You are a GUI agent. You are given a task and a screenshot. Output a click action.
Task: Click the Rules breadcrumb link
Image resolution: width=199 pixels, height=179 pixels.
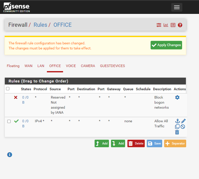[40, 25]
